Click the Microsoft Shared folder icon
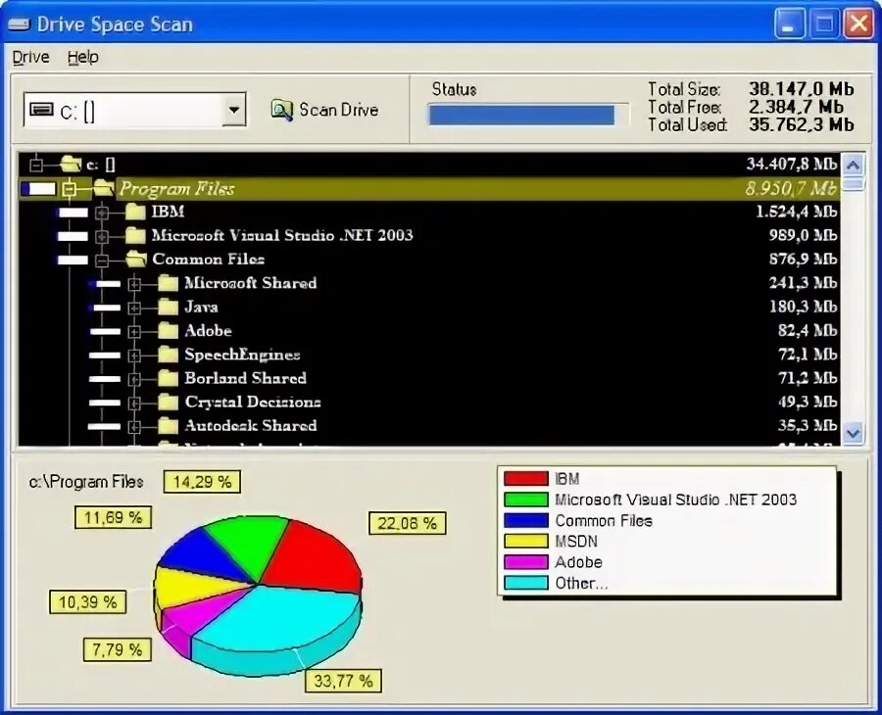The image size is (882, 715). (x=168, y=283)
